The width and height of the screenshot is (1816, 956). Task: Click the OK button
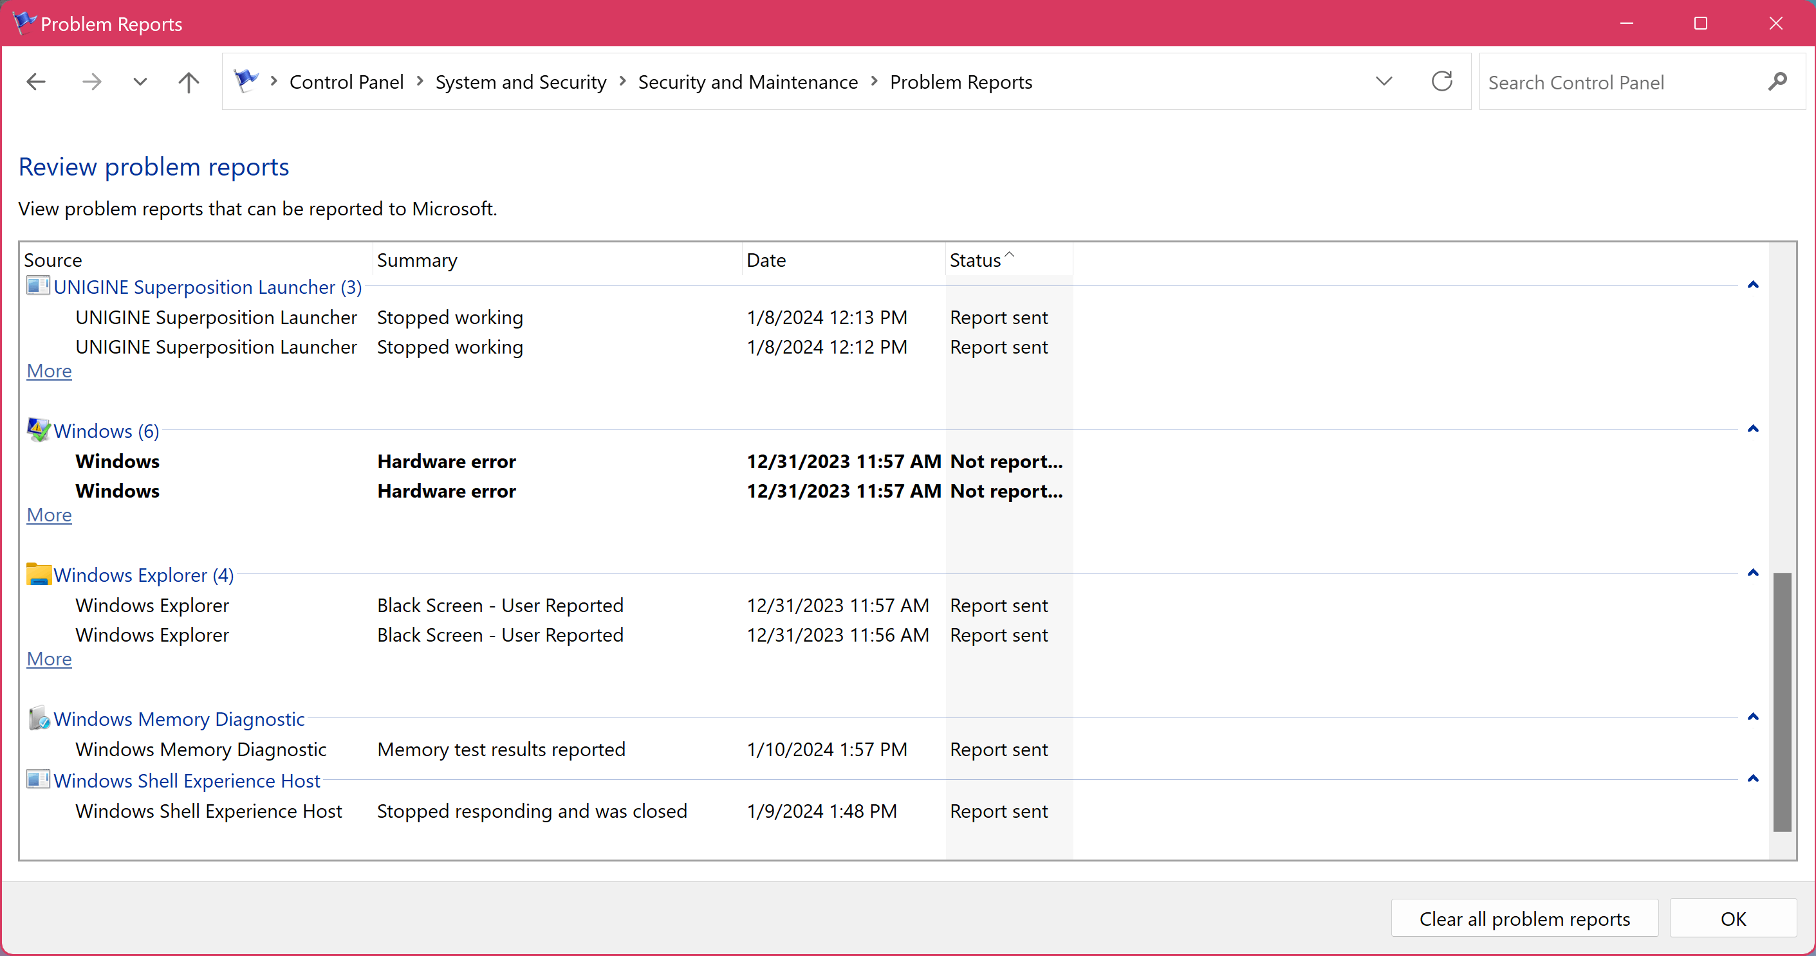(x=1733, y=918)
